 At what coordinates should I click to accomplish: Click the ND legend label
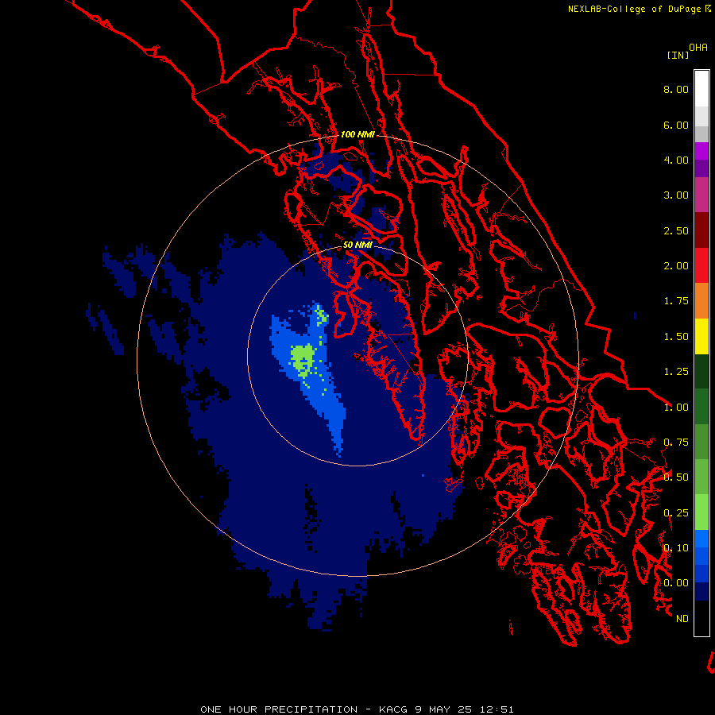[x=682, y=619]
